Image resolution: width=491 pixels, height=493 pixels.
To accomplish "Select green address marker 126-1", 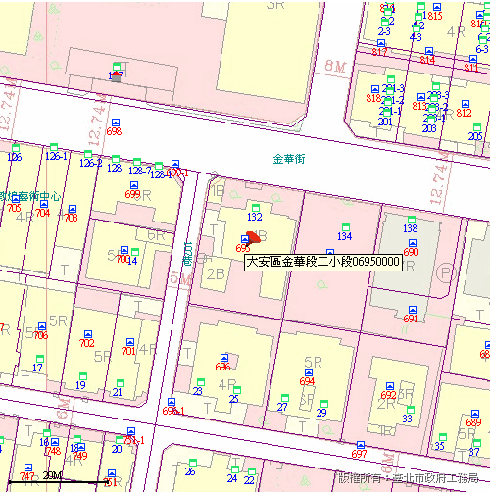I will tap(54, 147).
